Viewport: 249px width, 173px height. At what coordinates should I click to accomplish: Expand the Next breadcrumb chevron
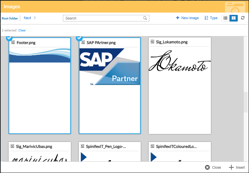pyautogui.click(x=35, y=18)
